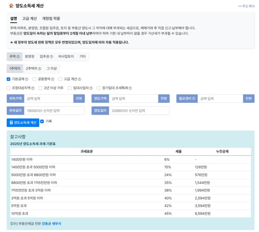Open the 주택 help tooltip icon
The width and height of the screenshot is (259, 232).
pos(18,56)
